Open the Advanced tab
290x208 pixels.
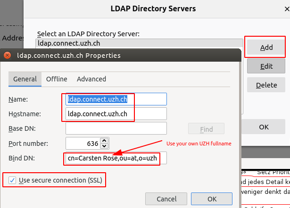(91, 79)
